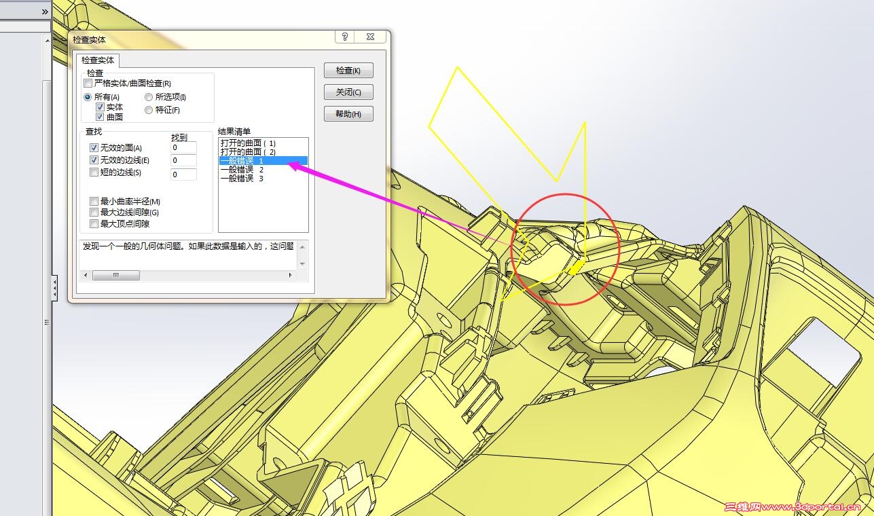This screenshot has width=874, height=516.
Task: Click the 帮助(H) button
Action: [349, 114]
